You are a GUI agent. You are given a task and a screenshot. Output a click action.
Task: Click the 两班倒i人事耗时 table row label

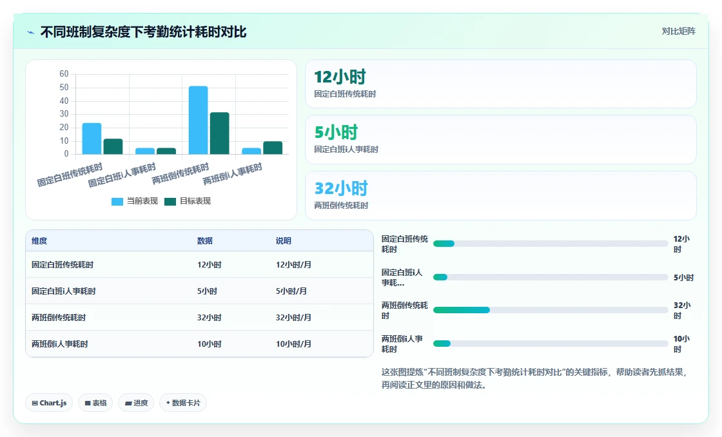(59, 344)
